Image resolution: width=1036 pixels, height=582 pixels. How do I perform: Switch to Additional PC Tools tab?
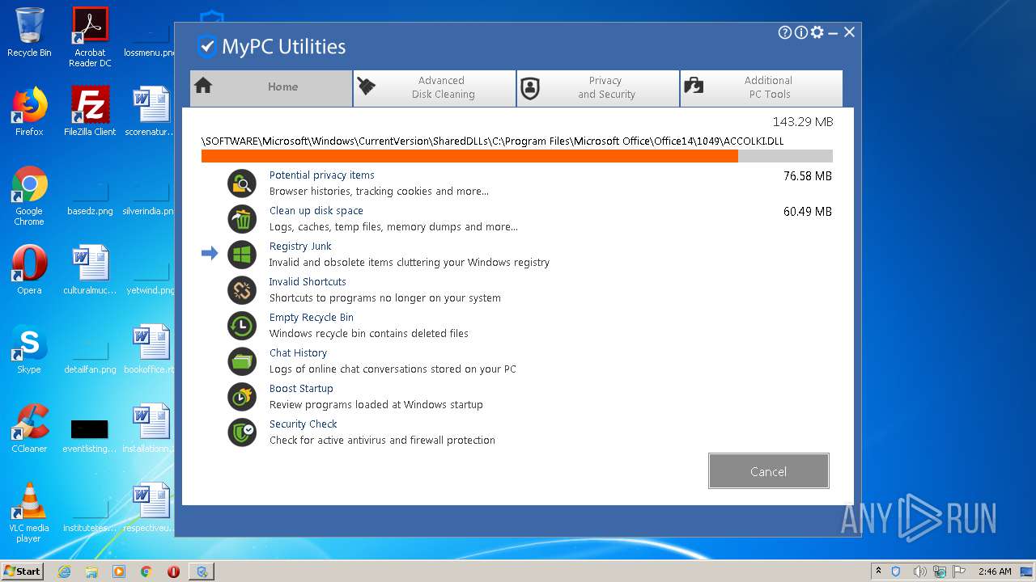click(762, 87)
